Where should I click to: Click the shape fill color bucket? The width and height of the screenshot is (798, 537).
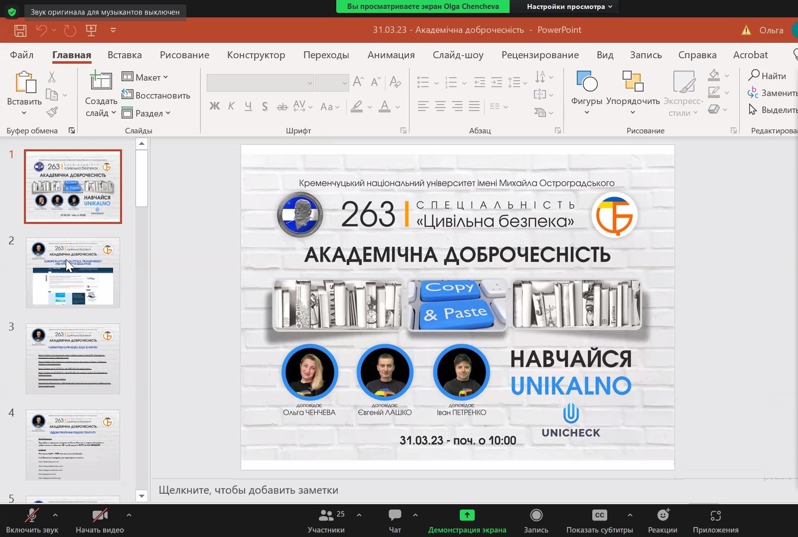(x=714, y=75)
